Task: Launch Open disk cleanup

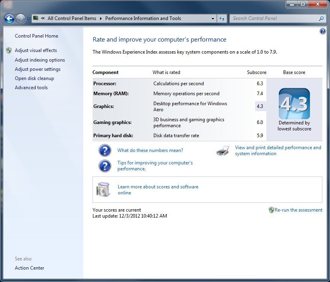Action: (34, 78)
